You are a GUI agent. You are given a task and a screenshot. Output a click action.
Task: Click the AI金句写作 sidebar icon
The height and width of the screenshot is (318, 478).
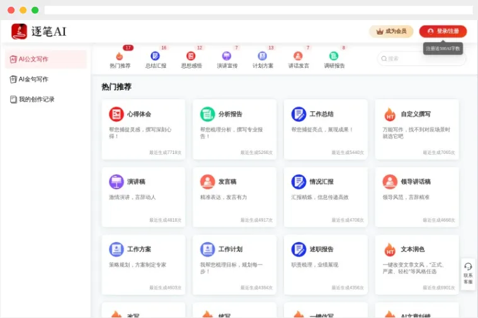[x=13, y=79]
